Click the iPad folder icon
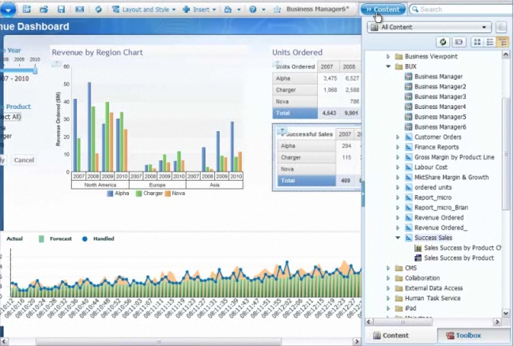 coord(399,308)
